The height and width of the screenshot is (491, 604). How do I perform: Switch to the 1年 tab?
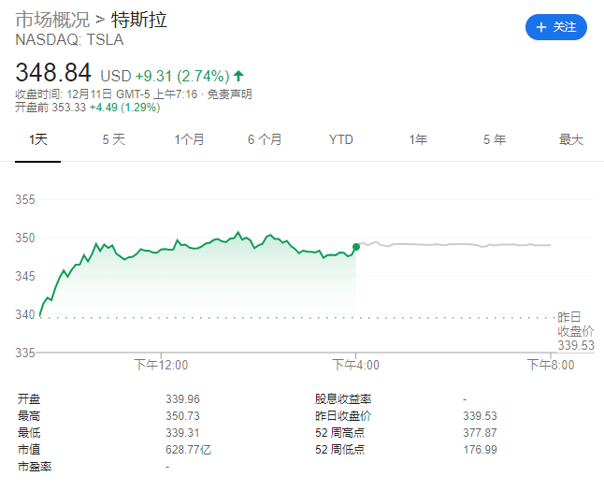click(418, 139)
